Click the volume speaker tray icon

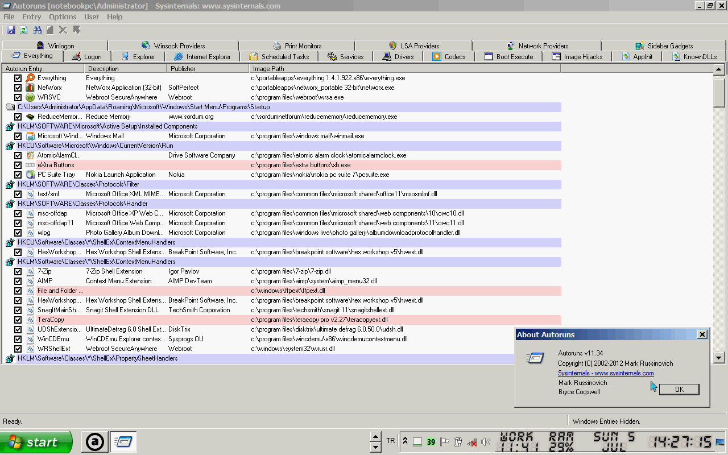485,442
